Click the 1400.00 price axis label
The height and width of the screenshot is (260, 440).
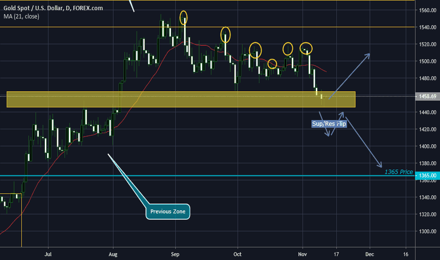[428, 147]
